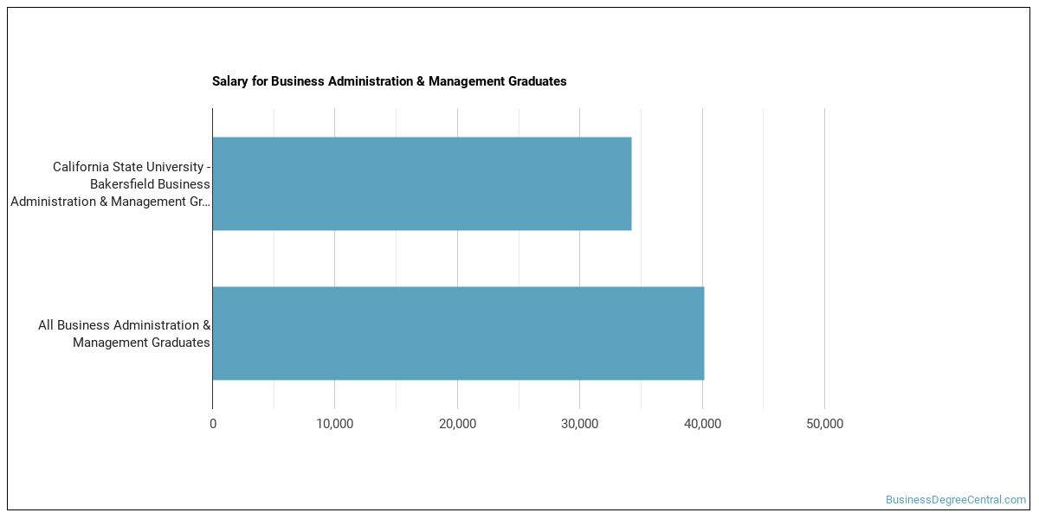Image resolution: width=1039 pixels, height=519 pixels.
Task: Click the unlabeled gridline between 40,000 and 50,000
Action: click(764, 258)
